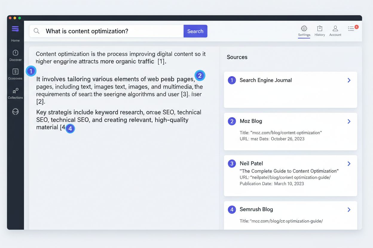Click the hamburger menu icon atop the sidebar
Viewport: 373px width, 248px height.
(x=15, y=29)
